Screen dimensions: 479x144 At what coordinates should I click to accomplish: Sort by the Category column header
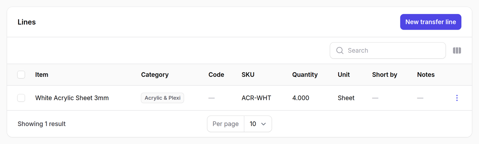click(x=155, y=75)
